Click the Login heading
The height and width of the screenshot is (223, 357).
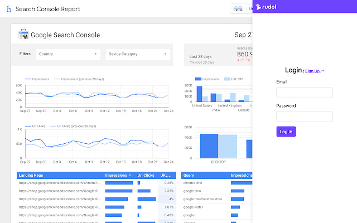pos(293,70)
